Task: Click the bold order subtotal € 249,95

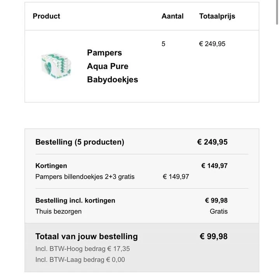Action: click(x=212, y=142)
